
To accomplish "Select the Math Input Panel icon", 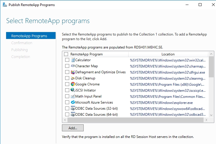I will point(73,96).
